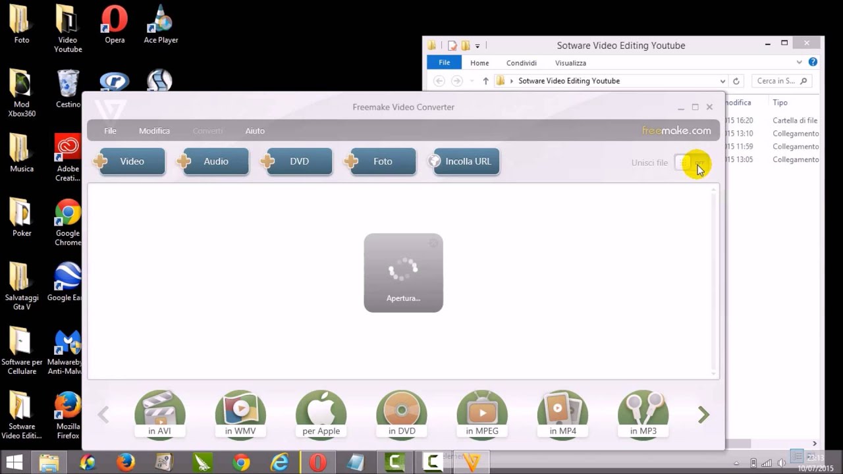Click the Properties icon in Explorer title bar
The height and width of the screenshot is (474, 843).
(452, 45)
